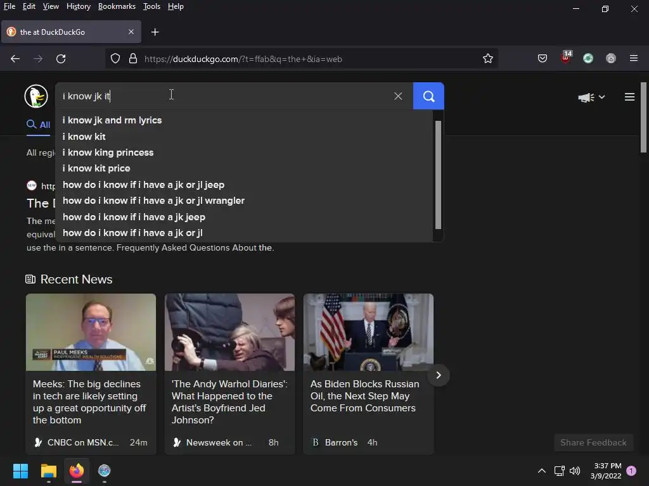Viewport: 649px width, 486px height.
Task: Close the DuckDuckGo browser tab
Action: tap(131, 32)
